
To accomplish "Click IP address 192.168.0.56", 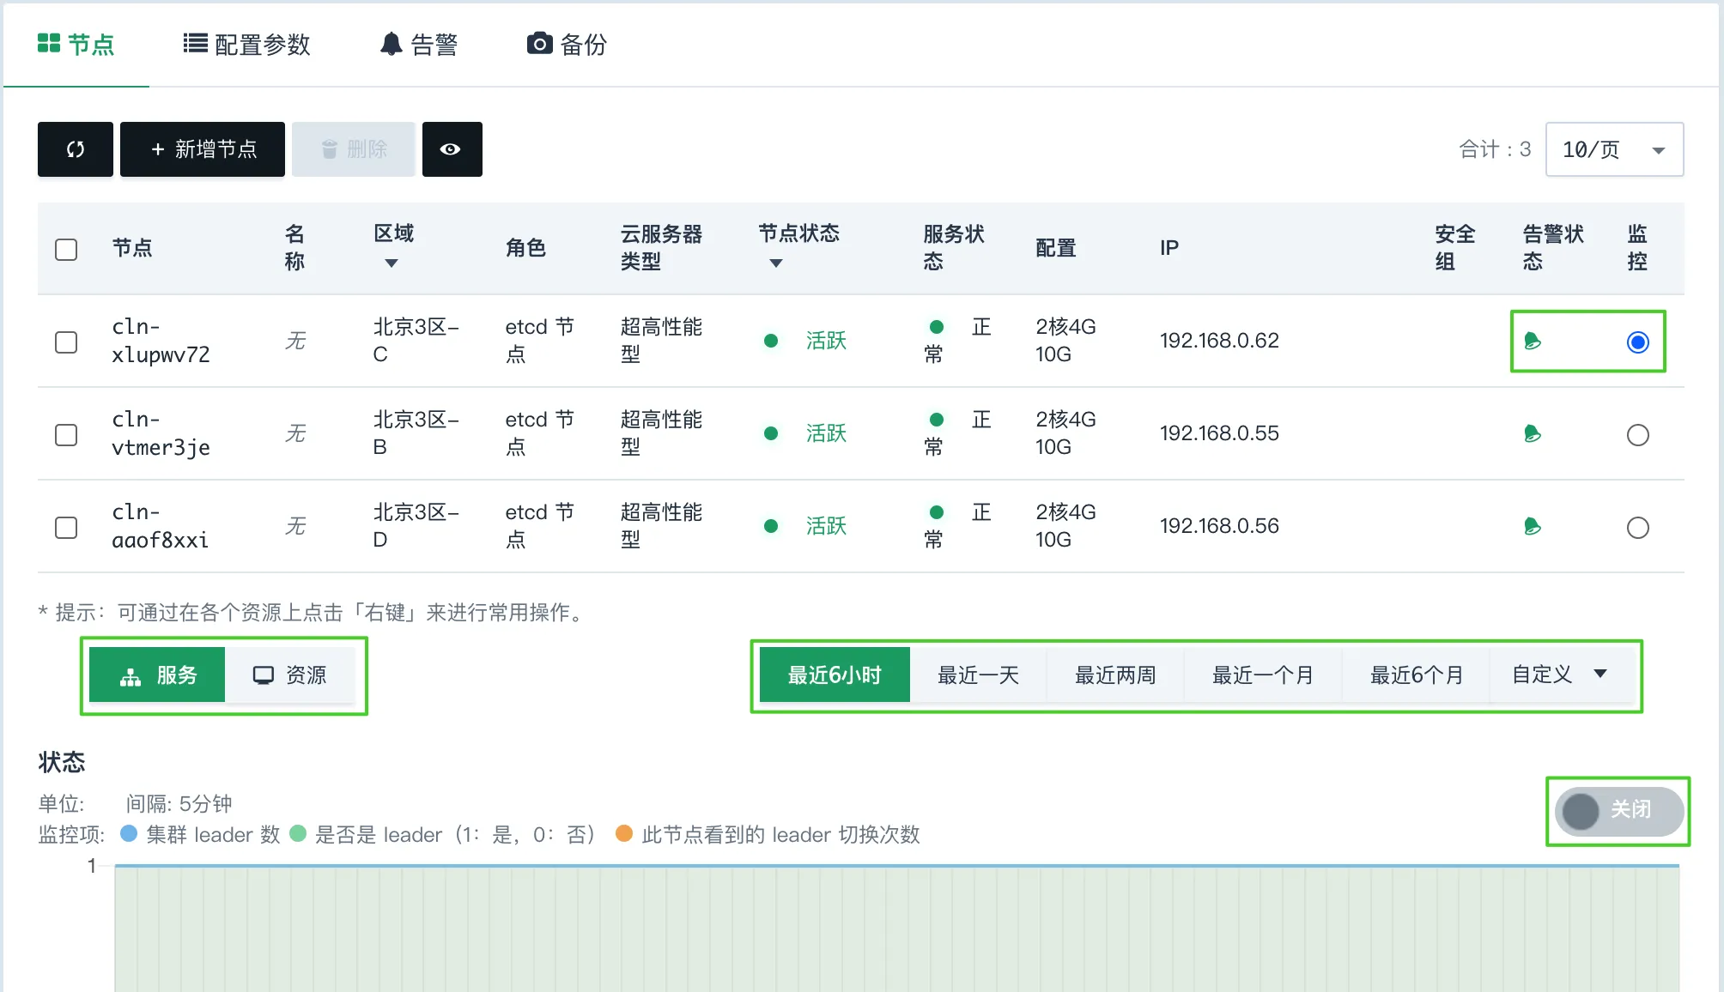I will pos(1219,526).
